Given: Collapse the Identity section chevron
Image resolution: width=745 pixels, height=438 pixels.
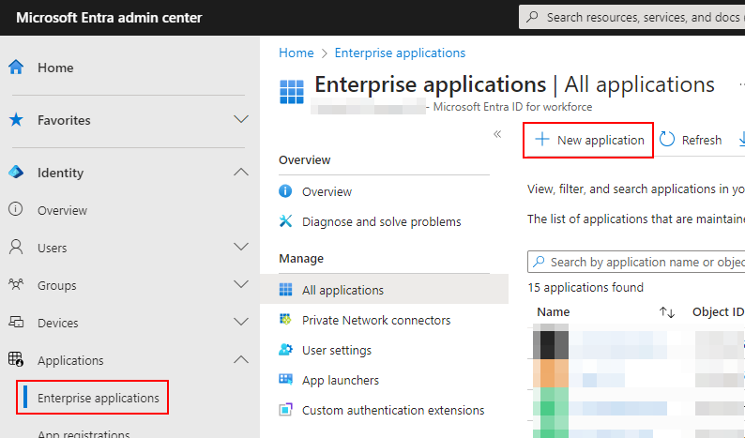Looking at the screenshot, I should [x=241, y=172].
